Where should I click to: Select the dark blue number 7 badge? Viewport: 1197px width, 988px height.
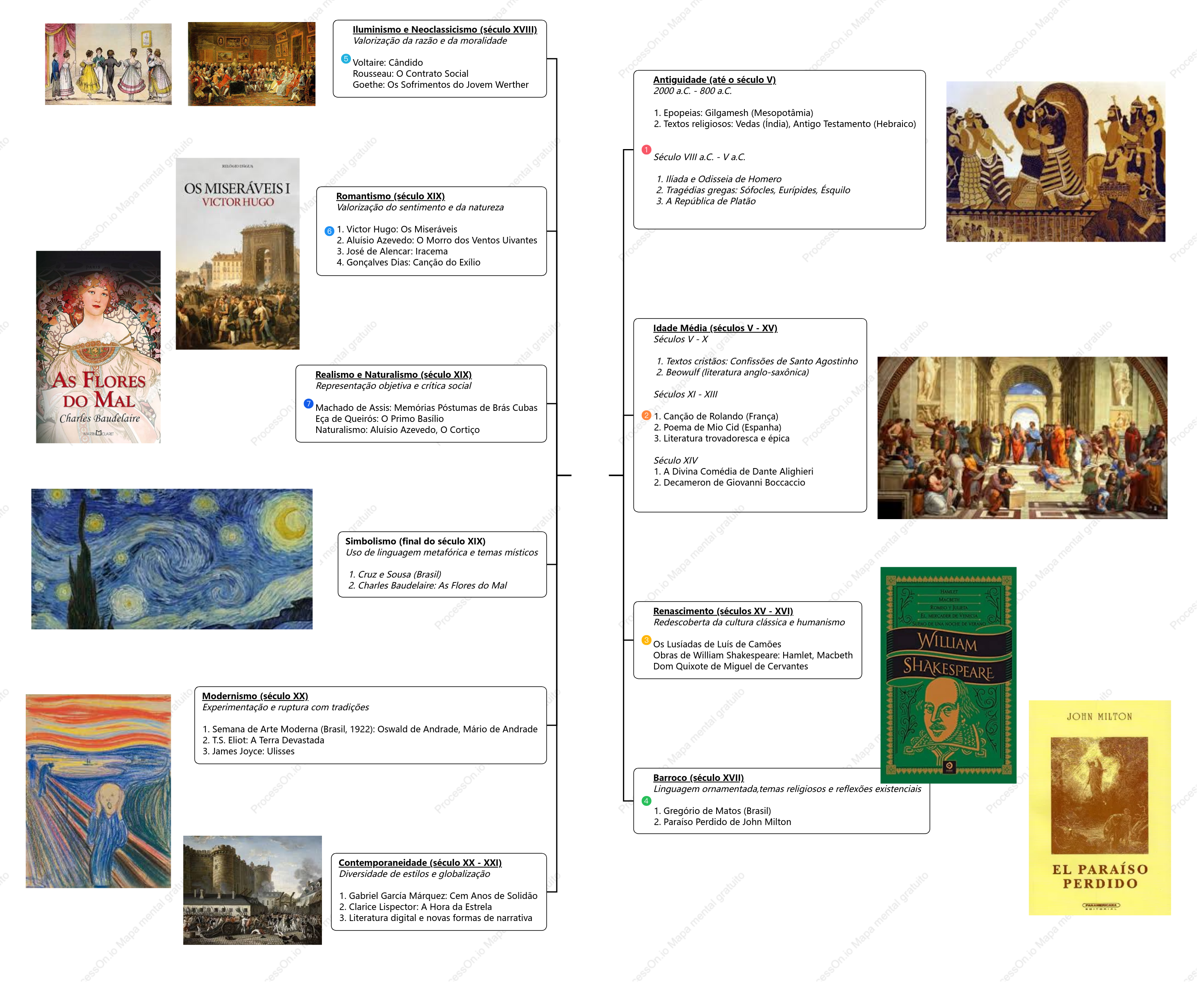pos(308,404)
